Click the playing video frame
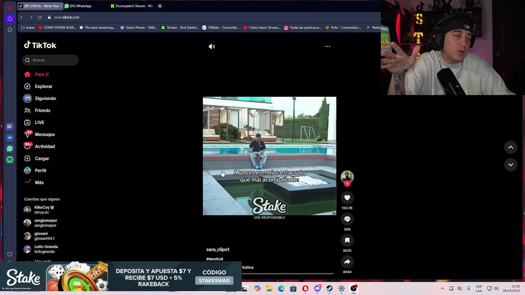525x295 pixels. pyautogui.click(x=269, y=156)
